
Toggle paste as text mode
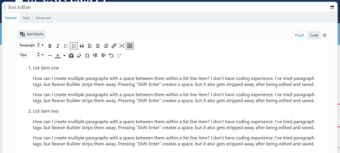pyautogui.click(x=71, y=55)
